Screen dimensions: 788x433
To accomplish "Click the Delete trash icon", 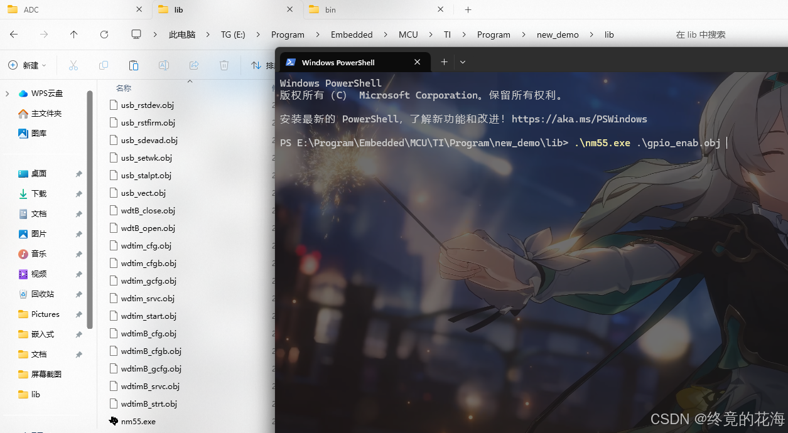I will (224, 65).
